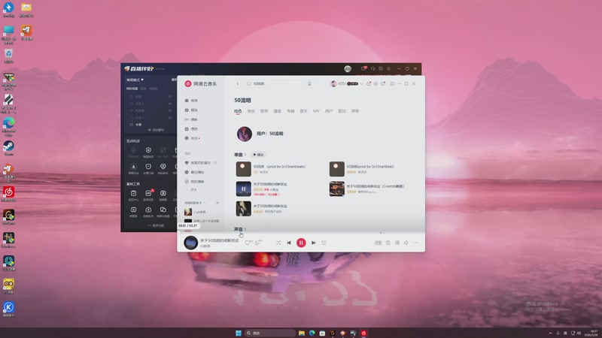This screenshot has width=602, height=338.
Task: Open the more options ellipsis in player bar
Action: (x=416, y=243)
